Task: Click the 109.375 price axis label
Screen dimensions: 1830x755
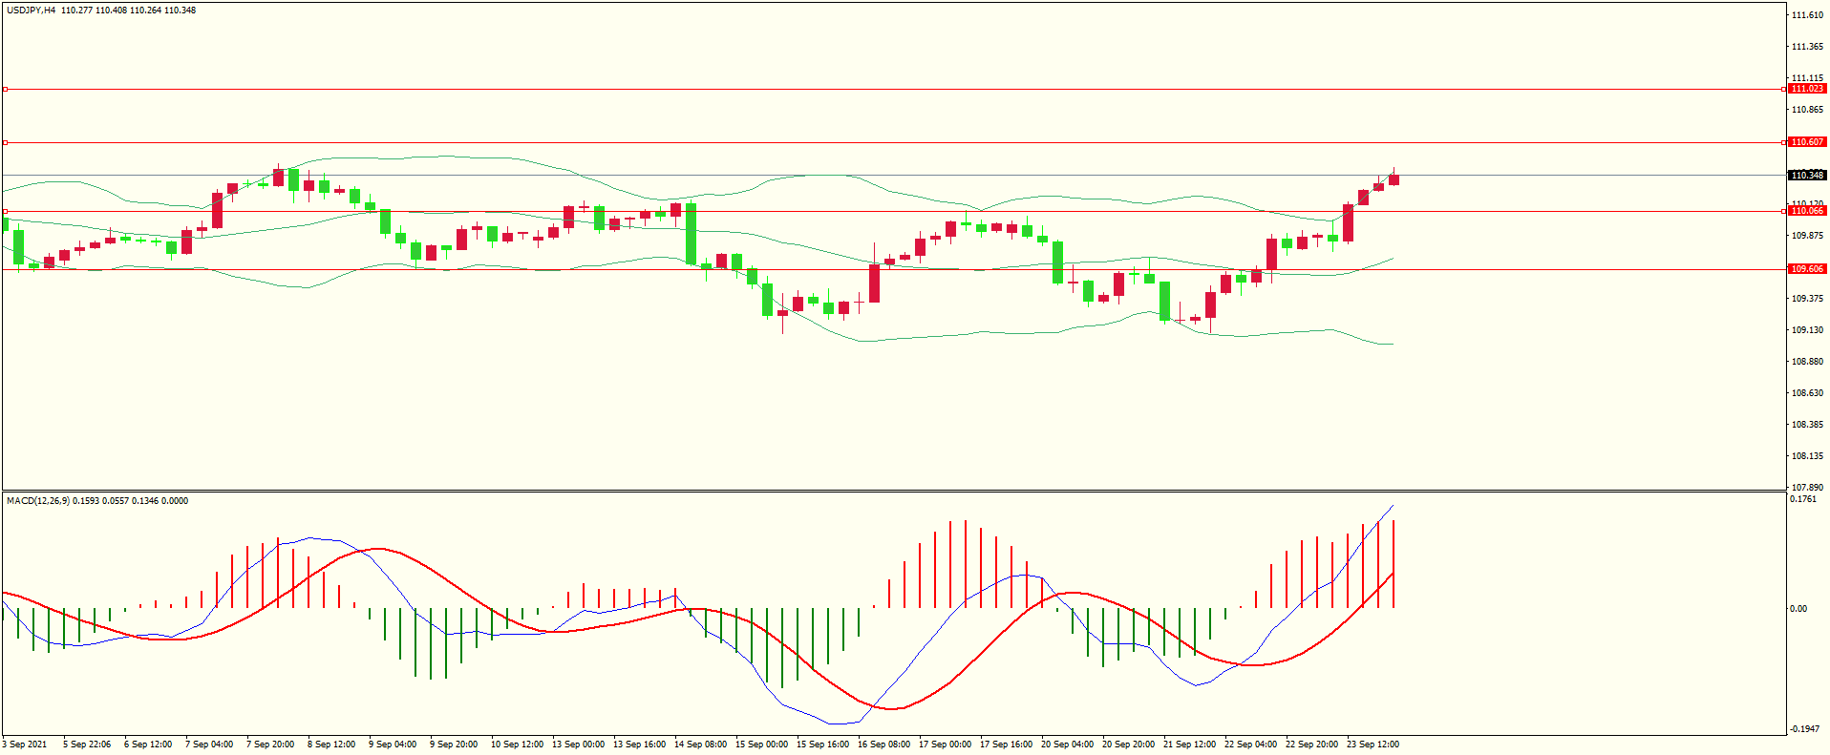Action: [1807, 299]
